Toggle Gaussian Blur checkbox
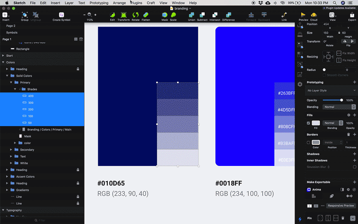This screenshot has width=358, height=224. (354, 167)
